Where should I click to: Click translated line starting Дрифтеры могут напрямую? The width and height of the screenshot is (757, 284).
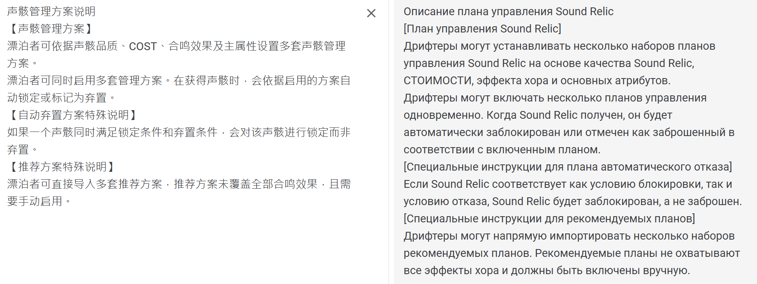tap(569, 236)
